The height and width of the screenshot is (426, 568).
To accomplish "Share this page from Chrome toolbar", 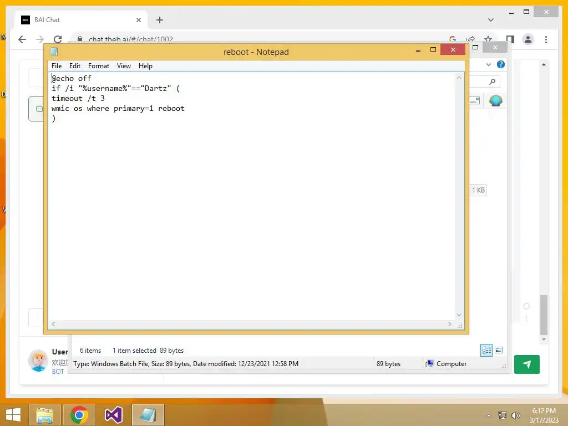I will coord(470,39).
